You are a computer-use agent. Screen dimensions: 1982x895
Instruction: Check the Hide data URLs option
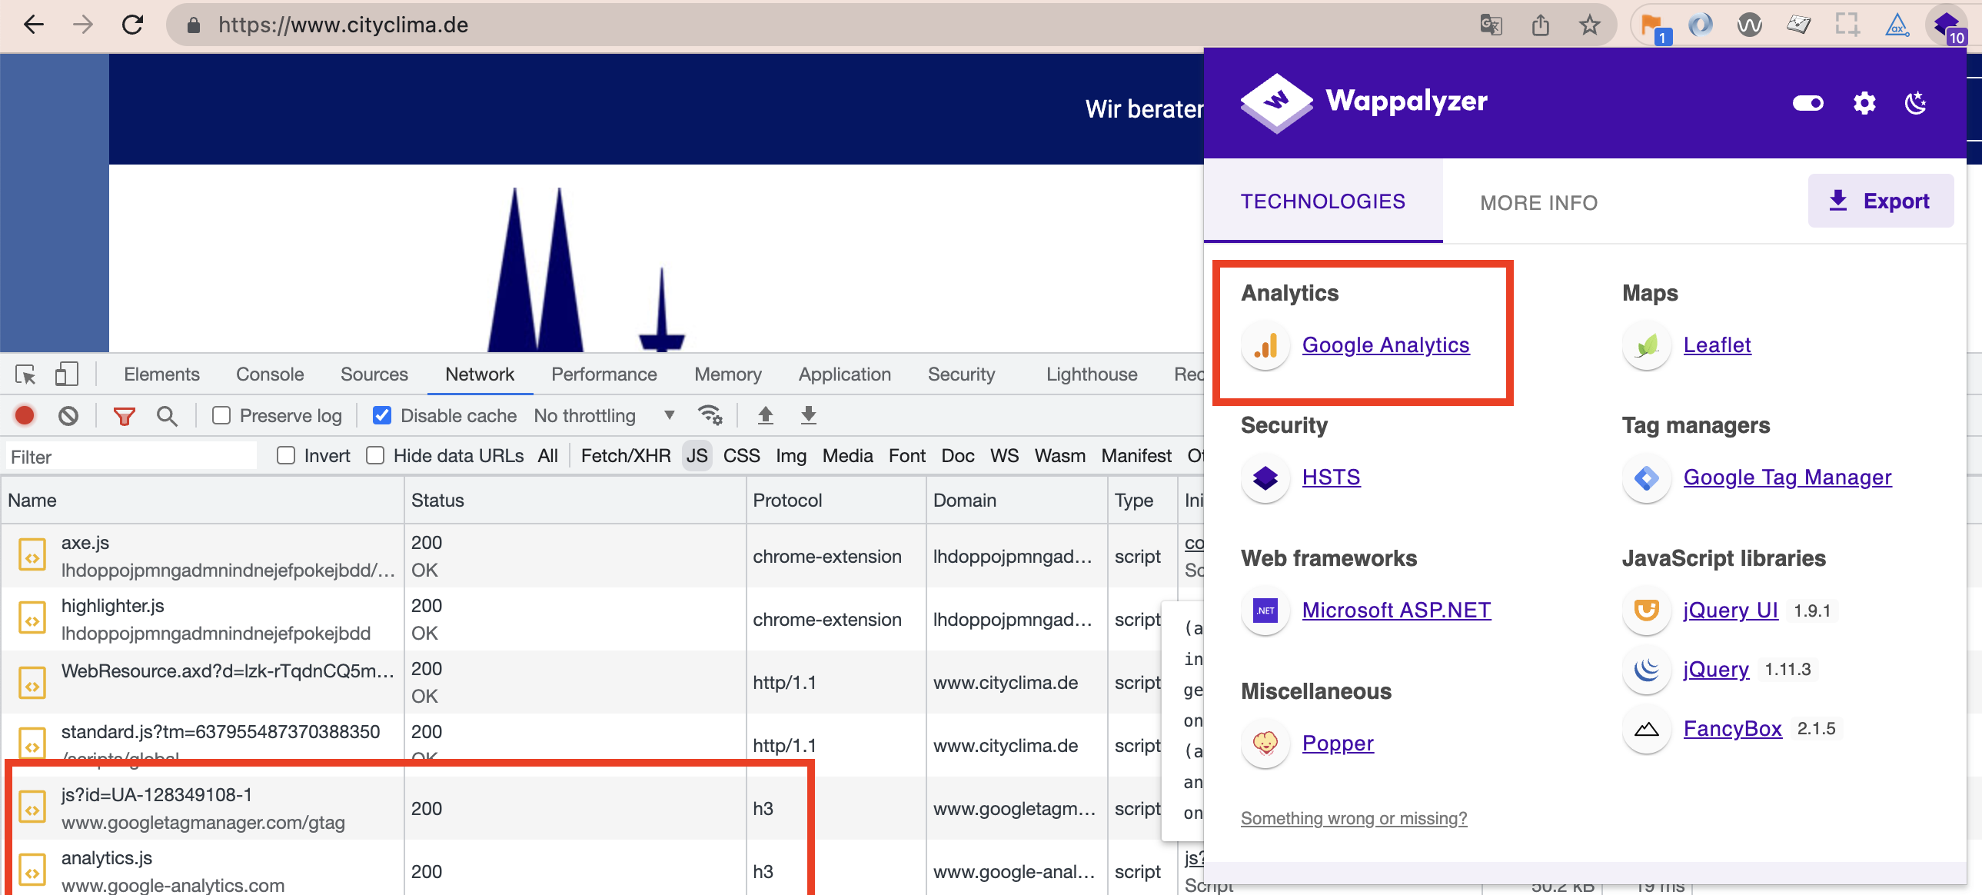coord(375,456)
